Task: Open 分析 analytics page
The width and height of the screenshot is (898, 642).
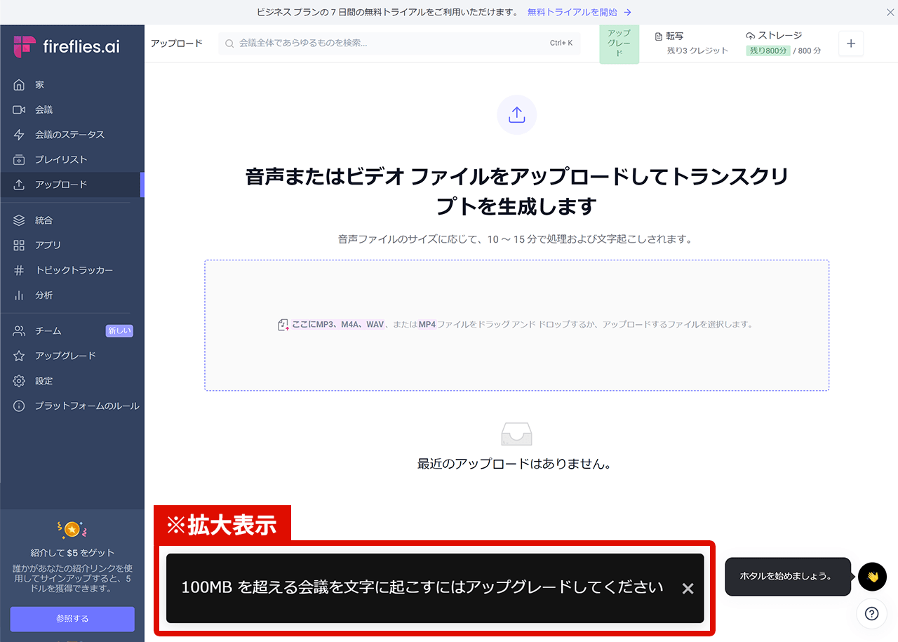Action: 72,295
